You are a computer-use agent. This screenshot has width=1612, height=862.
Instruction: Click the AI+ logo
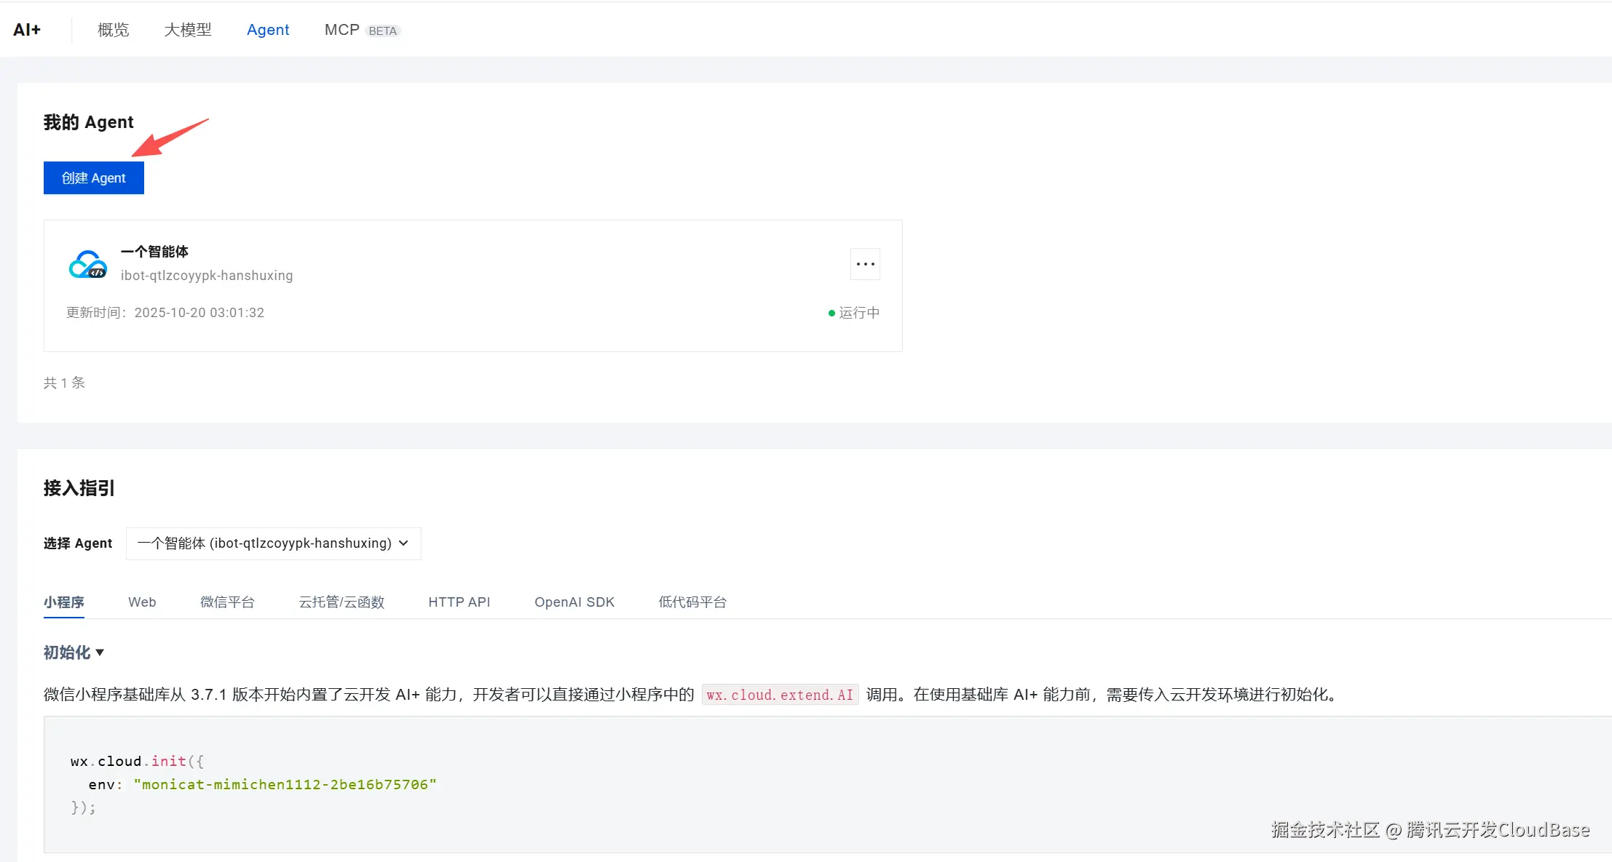tap(28, 29)
